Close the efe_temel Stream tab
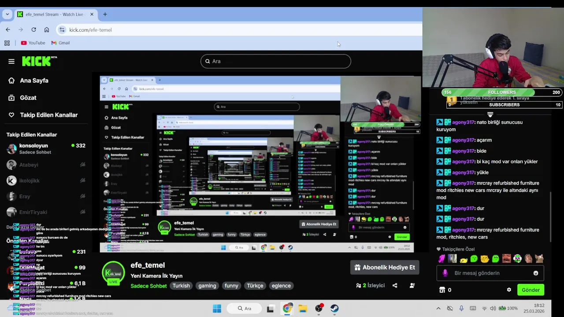 [92, 14]
